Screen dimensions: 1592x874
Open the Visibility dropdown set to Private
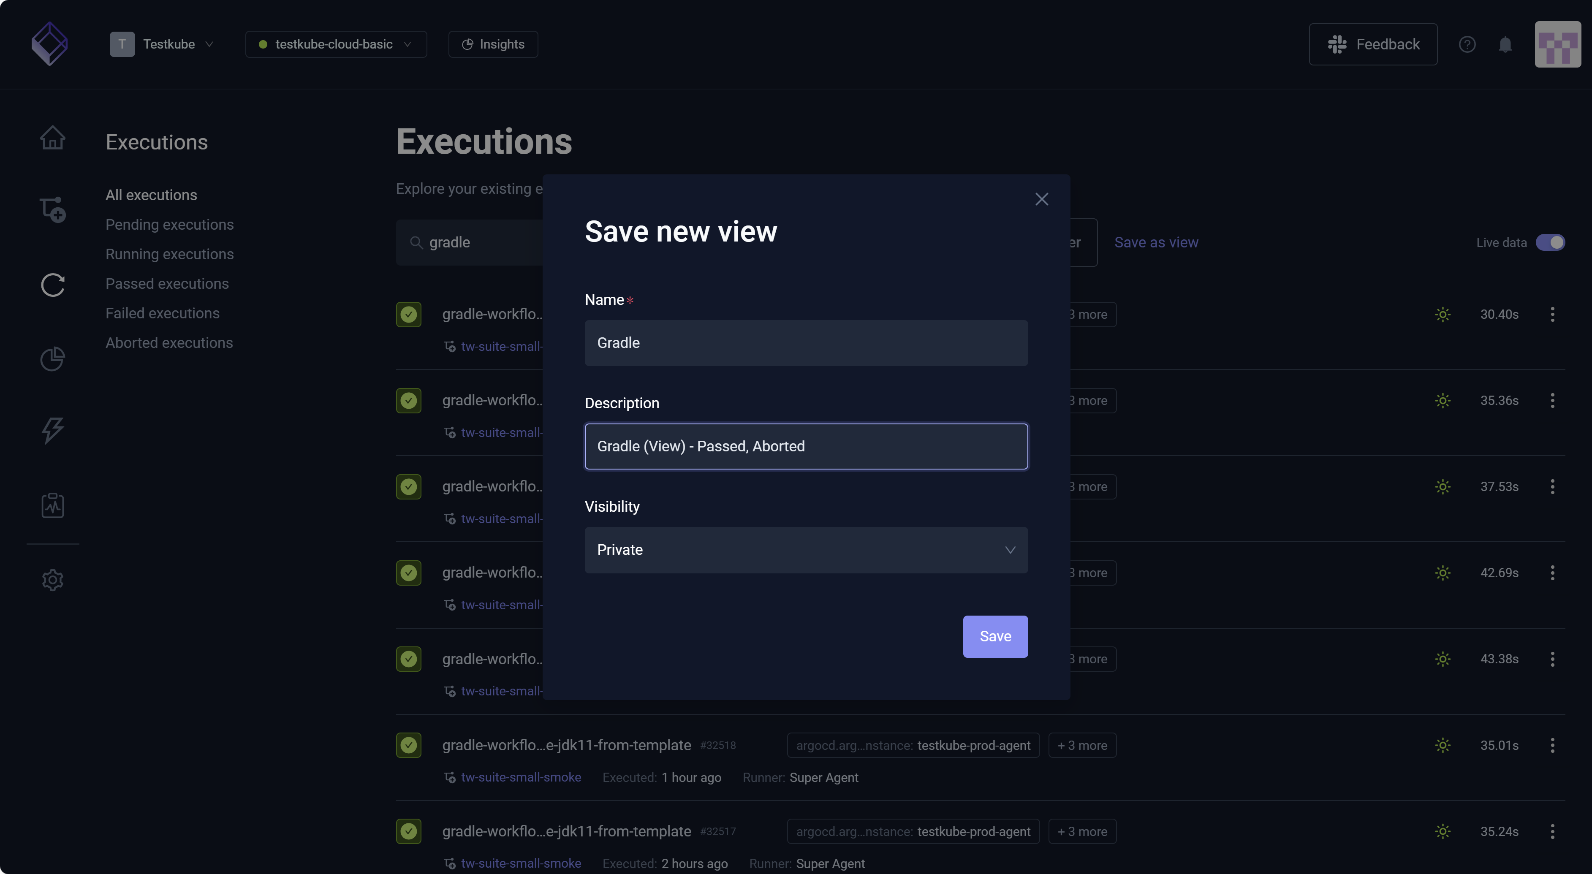(x=805, y=549)
